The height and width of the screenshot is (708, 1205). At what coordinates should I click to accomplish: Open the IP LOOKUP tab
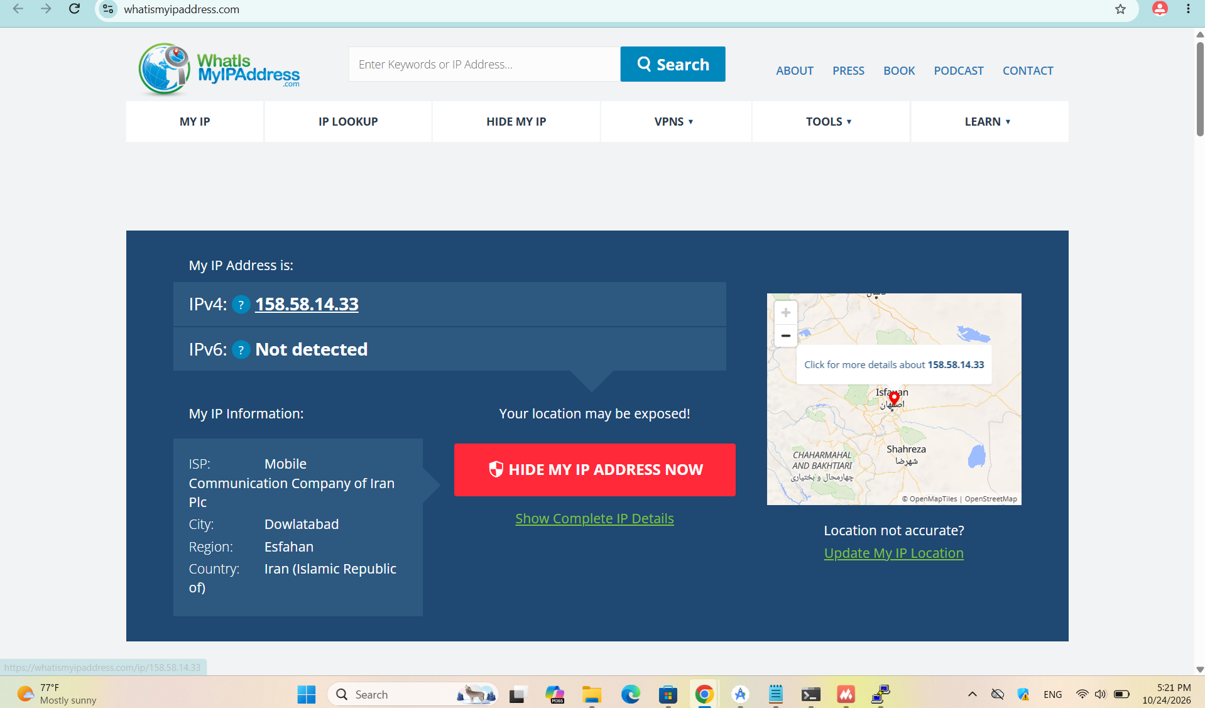pos(348,122)
